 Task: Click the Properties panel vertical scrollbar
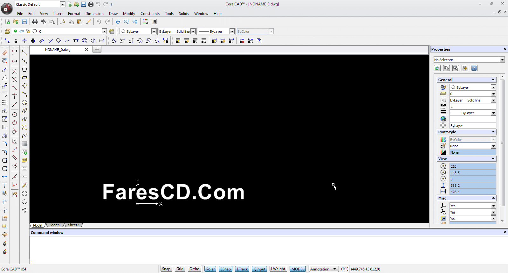[x=502, y=143]
